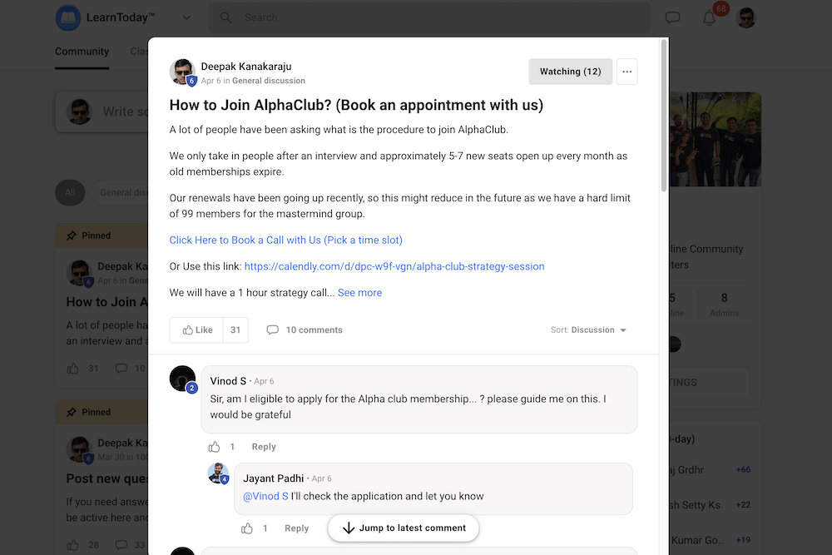The image size is (832, 555).
Task: Open the notifications bell icon
Action: 709,17
